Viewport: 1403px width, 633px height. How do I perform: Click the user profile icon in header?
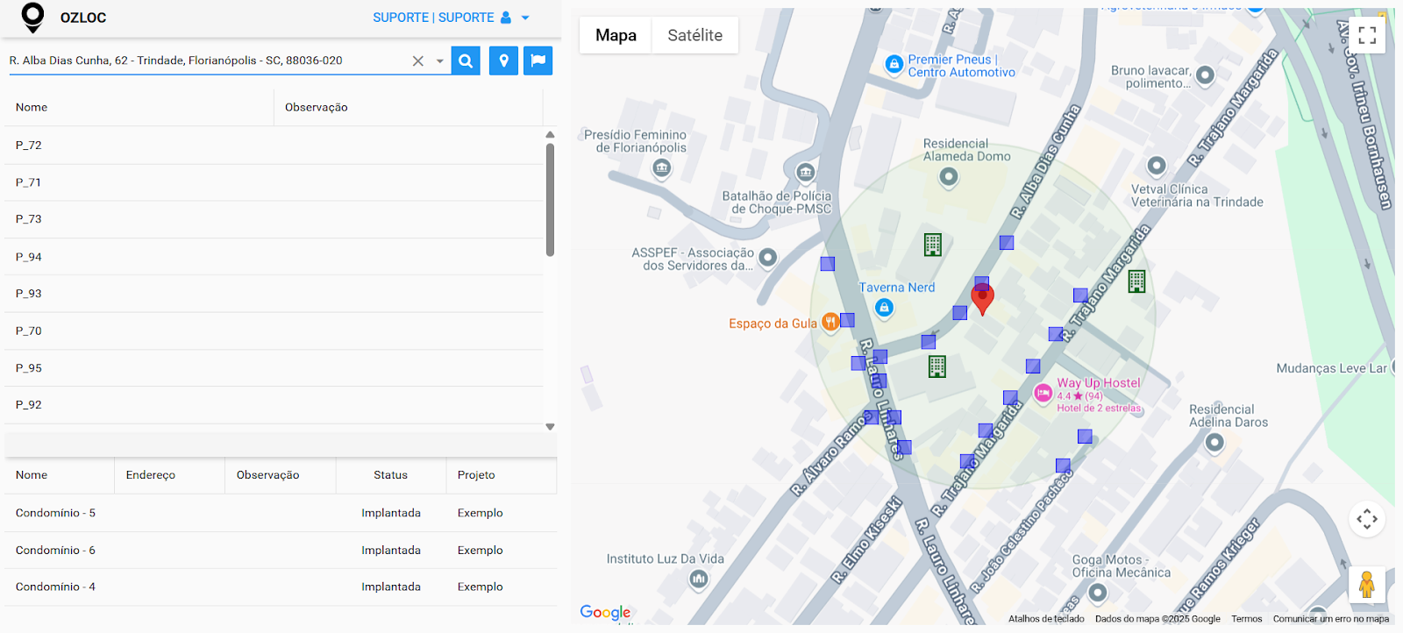[x=506, y=18]
